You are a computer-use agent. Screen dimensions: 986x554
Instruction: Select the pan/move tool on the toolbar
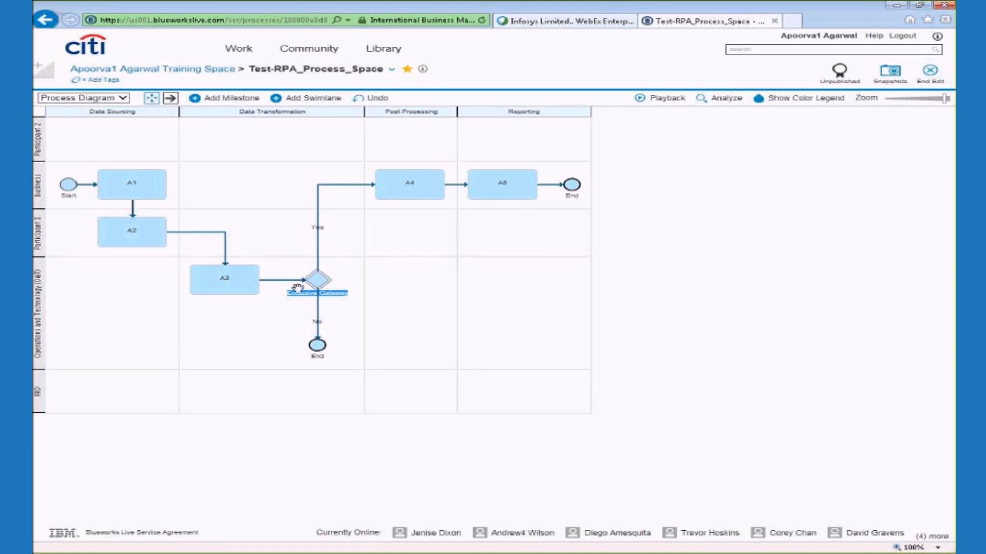[x=151, y=97]
